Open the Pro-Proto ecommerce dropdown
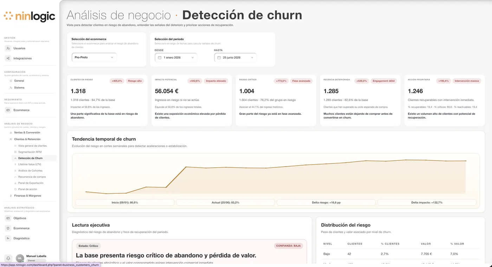The image size is (492, 267). click(94, 57)
